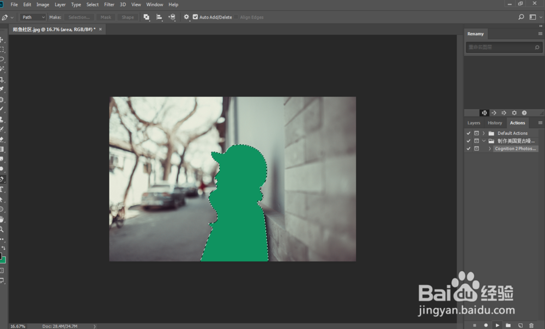Screen dimensions: 545x329
Task: Select the Gradient tool
Action: click(x=2, y=149)
